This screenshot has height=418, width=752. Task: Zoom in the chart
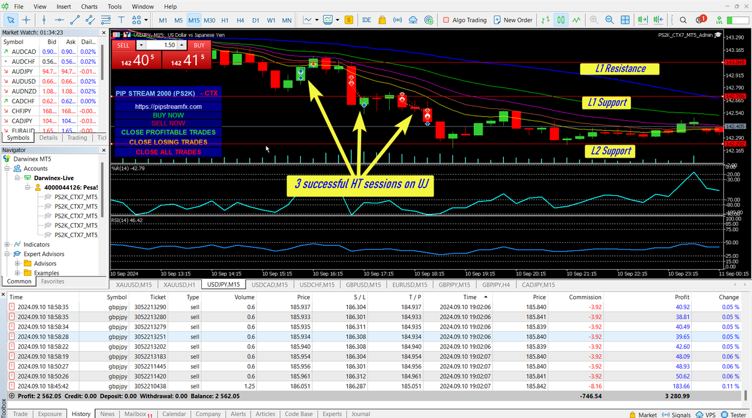pyautogui.click(x=593, y=20)
